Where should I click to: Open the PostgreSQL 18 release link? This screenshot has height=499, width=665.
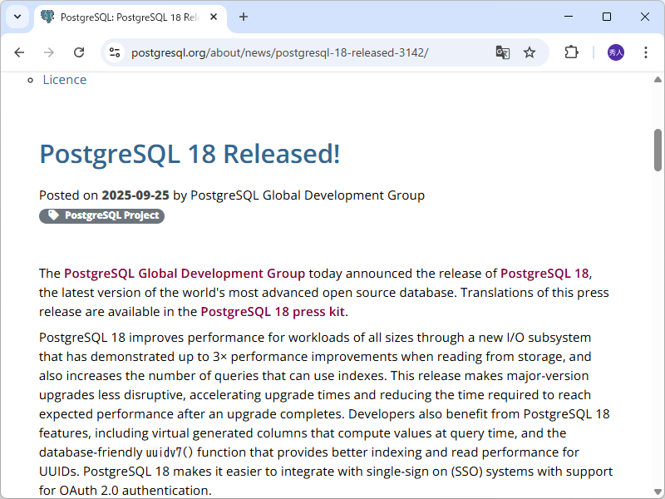click(x=544, y=273)
